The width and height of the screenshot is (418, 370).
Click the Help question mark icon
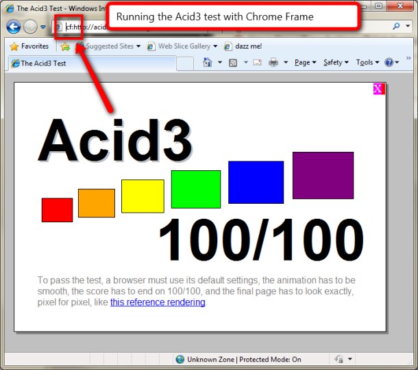(389, 63)
